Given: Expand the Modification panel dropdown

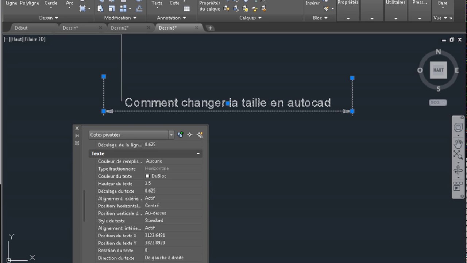Looking at the screenshot, I should [120, 18].
